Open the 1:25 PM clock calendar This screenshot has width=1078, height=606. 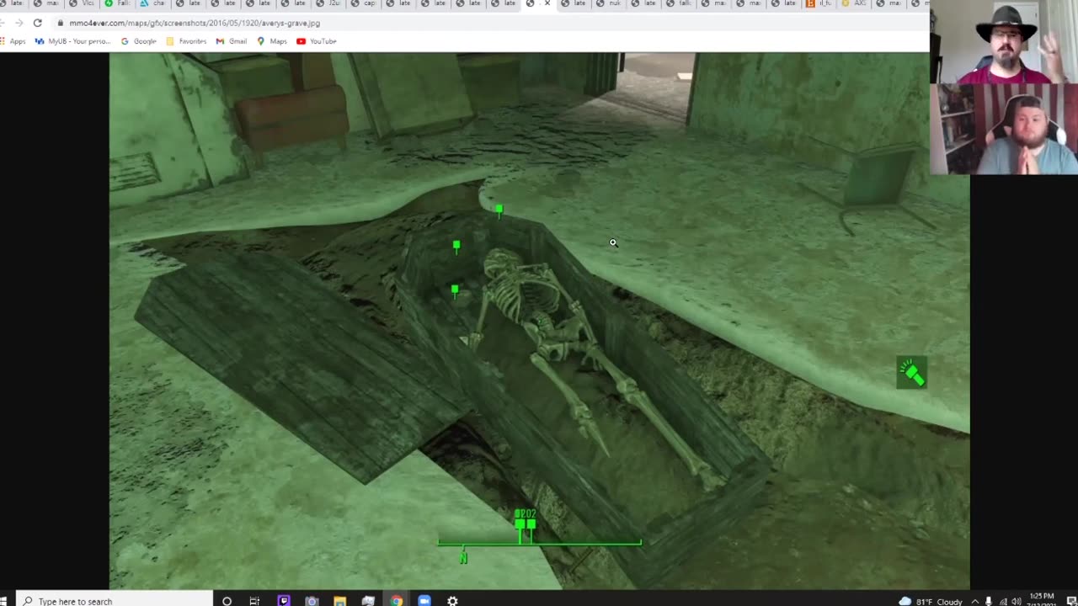[1042, 599]
